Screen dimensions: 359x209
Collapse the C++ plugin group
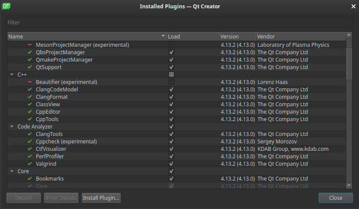point(11,75)
